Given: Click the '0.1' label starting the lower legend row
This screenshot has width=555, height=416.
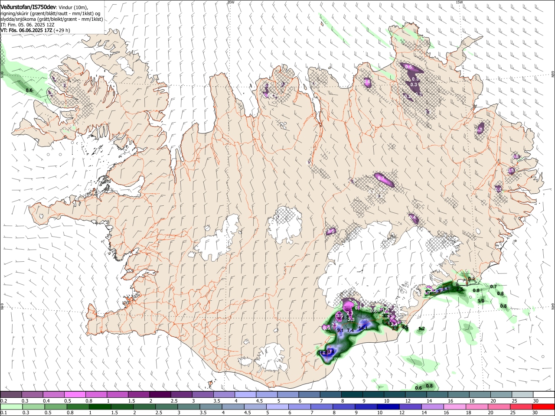Looking at the screenshot, I should 3,413.
